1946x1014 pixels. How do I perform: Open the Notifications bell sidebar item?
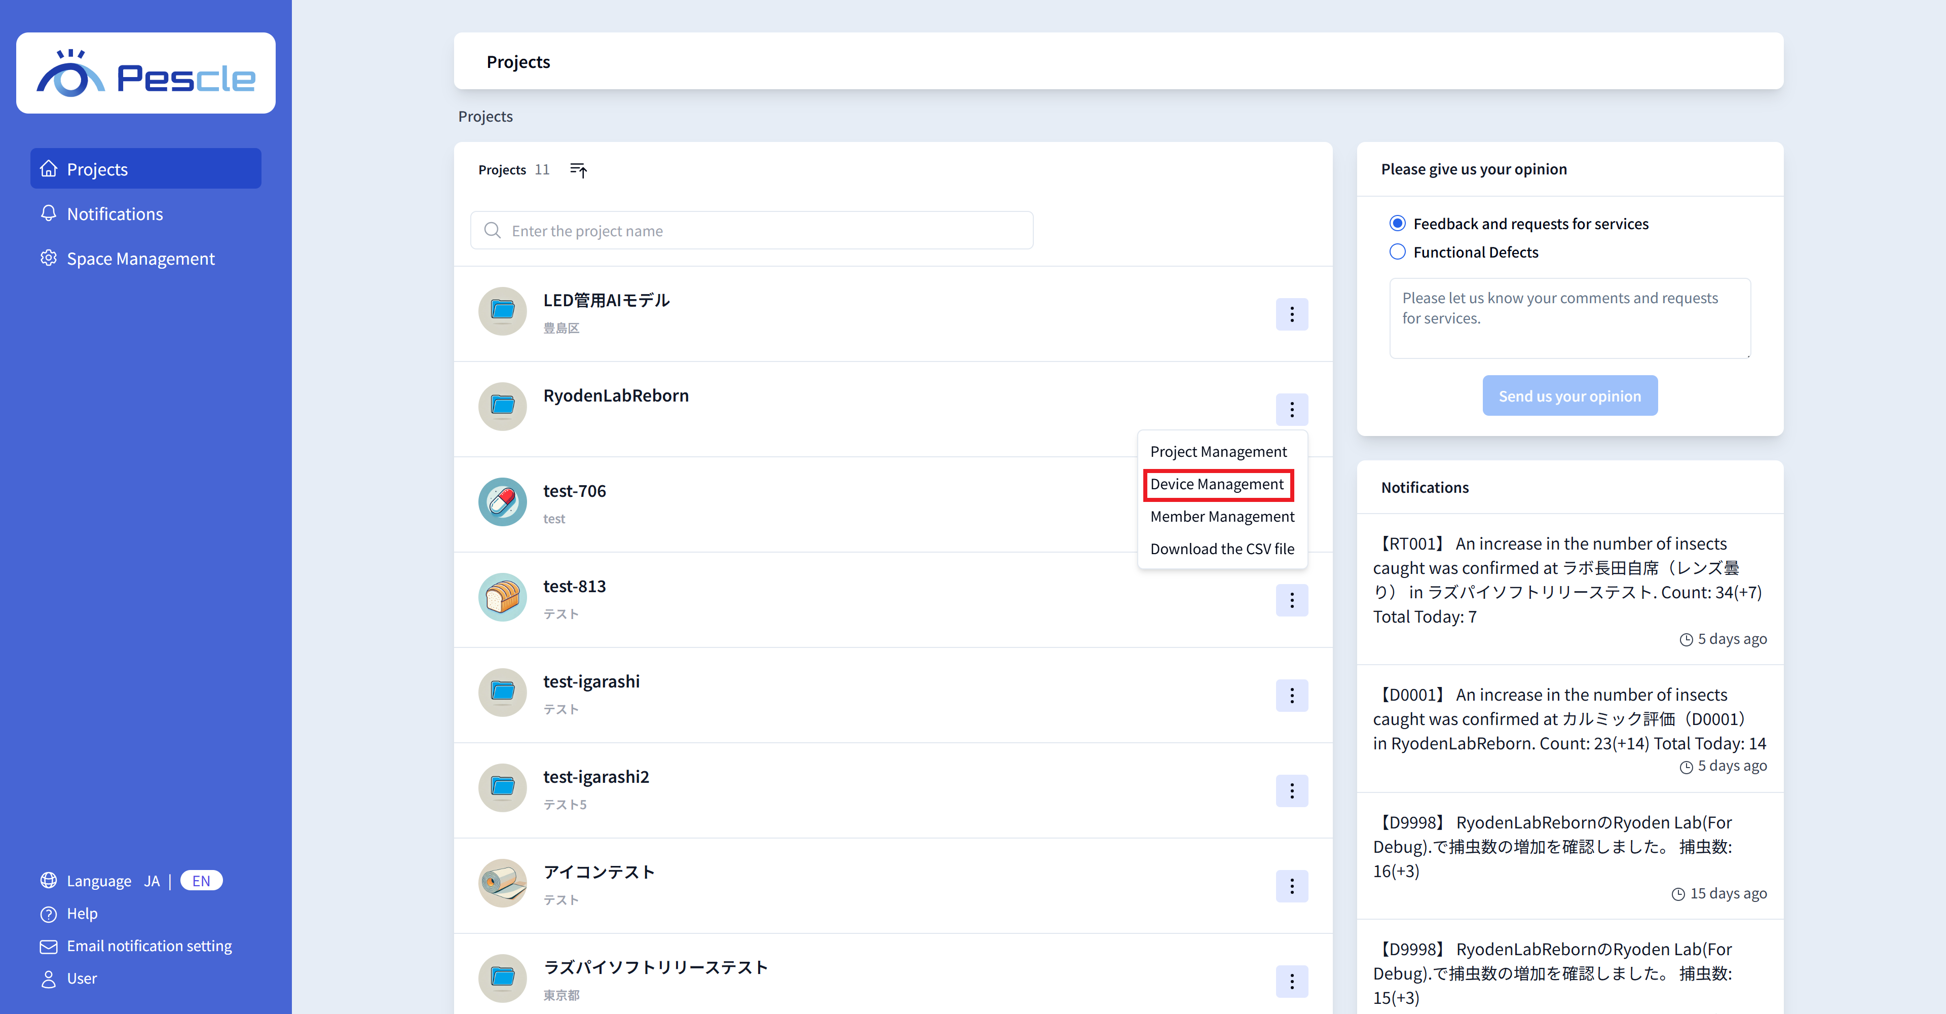(x=115, y=214)
